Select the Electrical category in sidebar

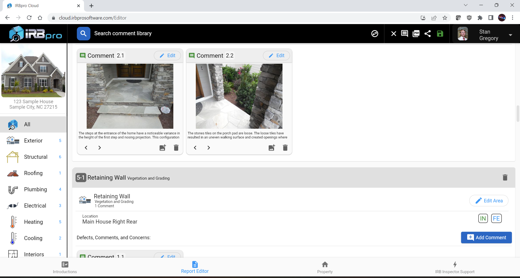click(x=35, y=206)
